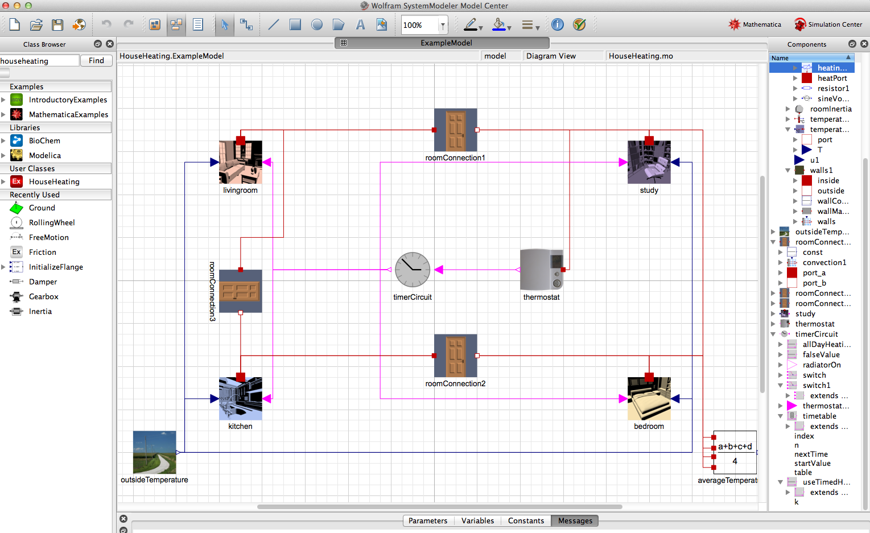Select the kitchen component in diagram

click(x=241, y=398)
